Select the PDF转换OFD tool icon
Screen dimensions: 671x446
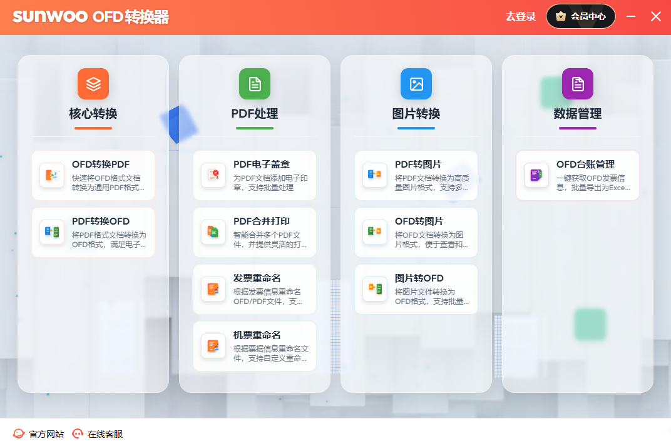[52, 232]
